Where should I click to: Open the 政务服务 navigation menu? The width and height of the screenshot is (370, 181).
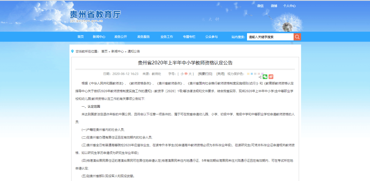click(x=144, y=37)
